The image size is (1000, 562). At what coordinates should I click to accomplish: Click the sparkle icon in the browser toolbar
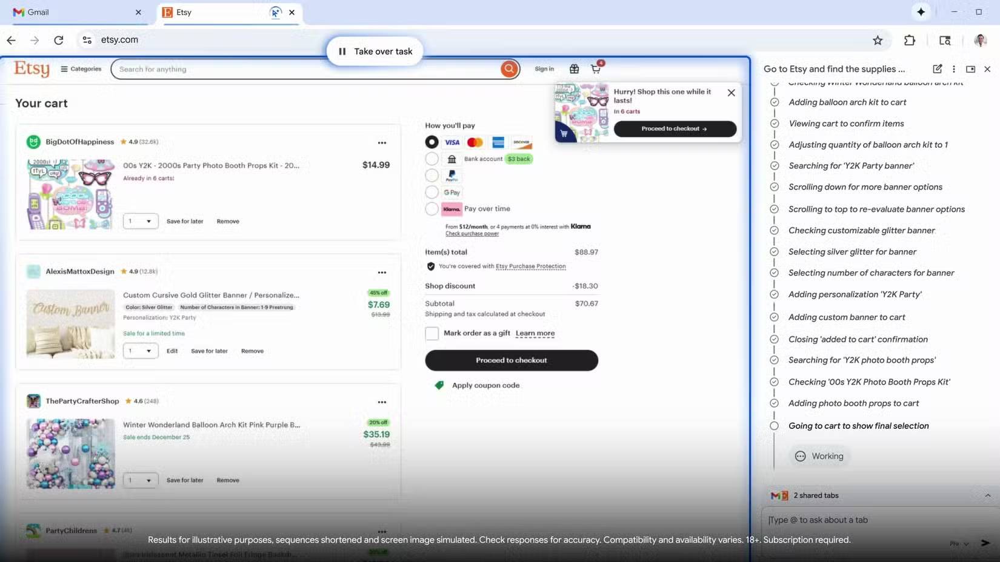pyautogui.click(x=921, y=12)
